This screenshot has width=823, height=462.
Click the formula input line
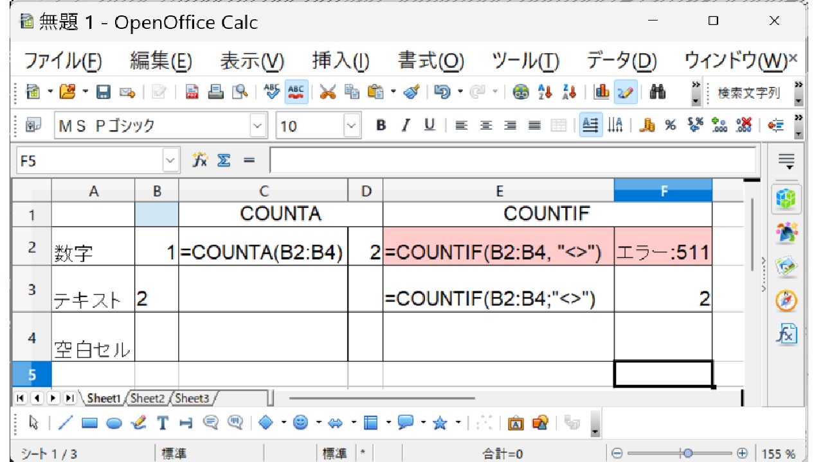click(512, 160)
